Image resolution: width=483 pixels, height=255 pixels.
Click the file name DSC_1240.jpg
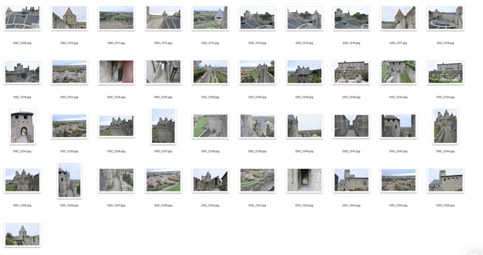coord(304,151)
